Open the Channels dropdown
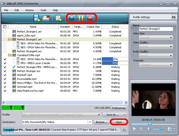The image size is (179, 136). click(156, 65)
